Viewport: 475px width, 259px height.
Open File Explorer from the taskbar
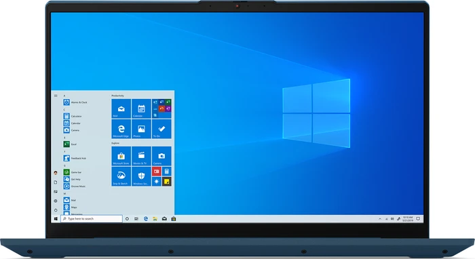point(155,219)
